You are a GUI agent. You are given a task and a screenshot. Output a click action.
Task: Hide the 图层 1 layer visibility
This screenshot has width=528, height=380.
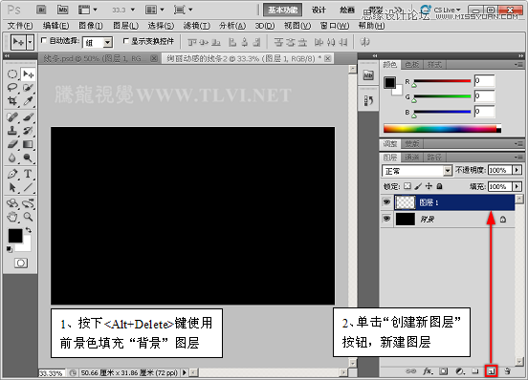pyautogui.click(x=386, y=201)
